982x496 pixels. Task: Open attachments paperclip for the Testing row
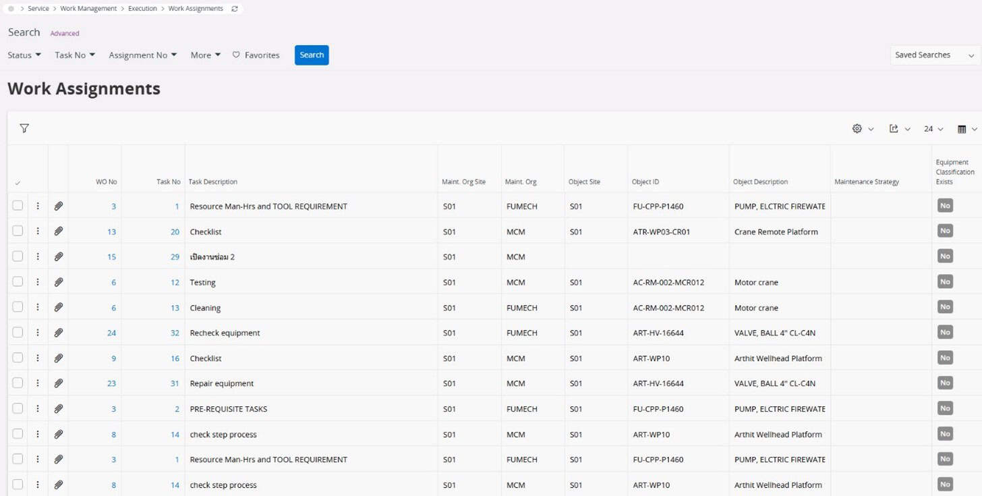point(59,282)
